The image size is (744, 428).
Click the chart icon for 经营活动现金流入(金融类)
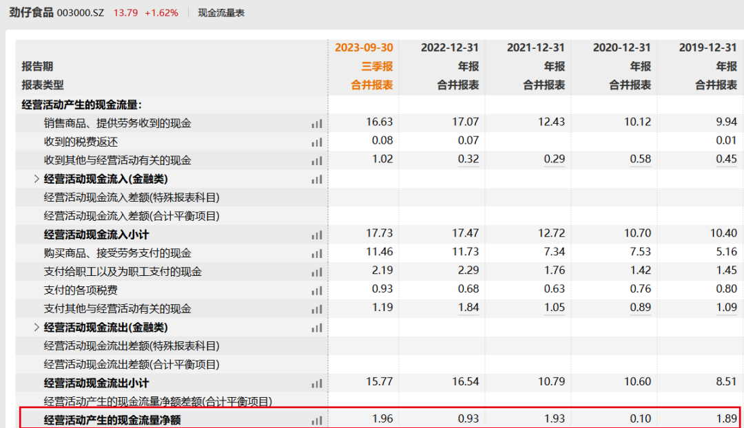coord(316,178)
